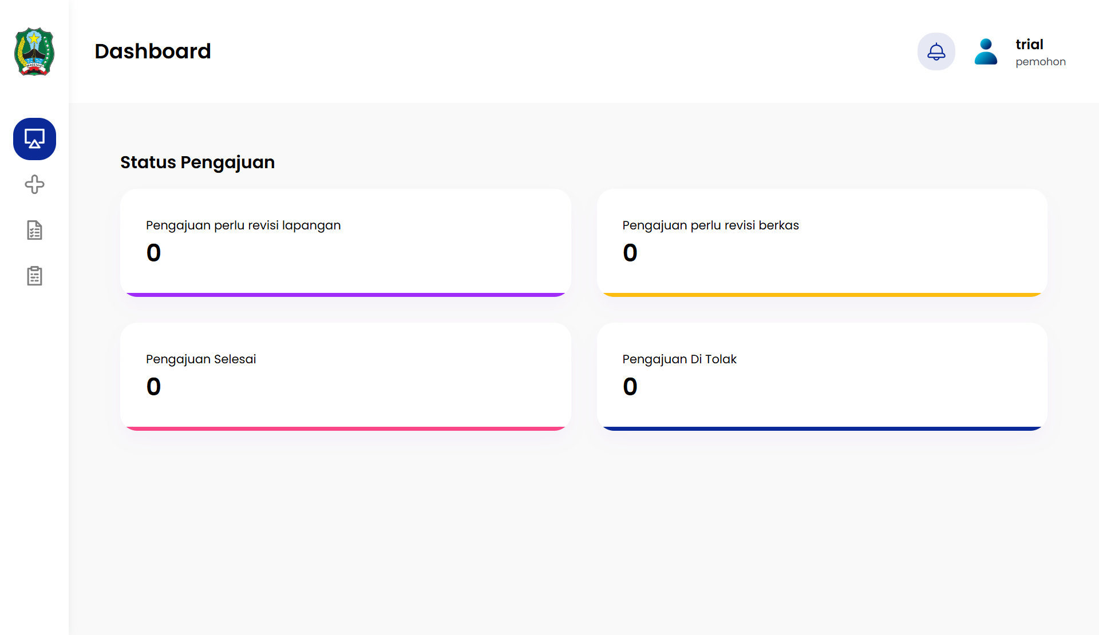Click the user avatar icon
Screen dimensions: 1099x635
(x=986, y=51)
